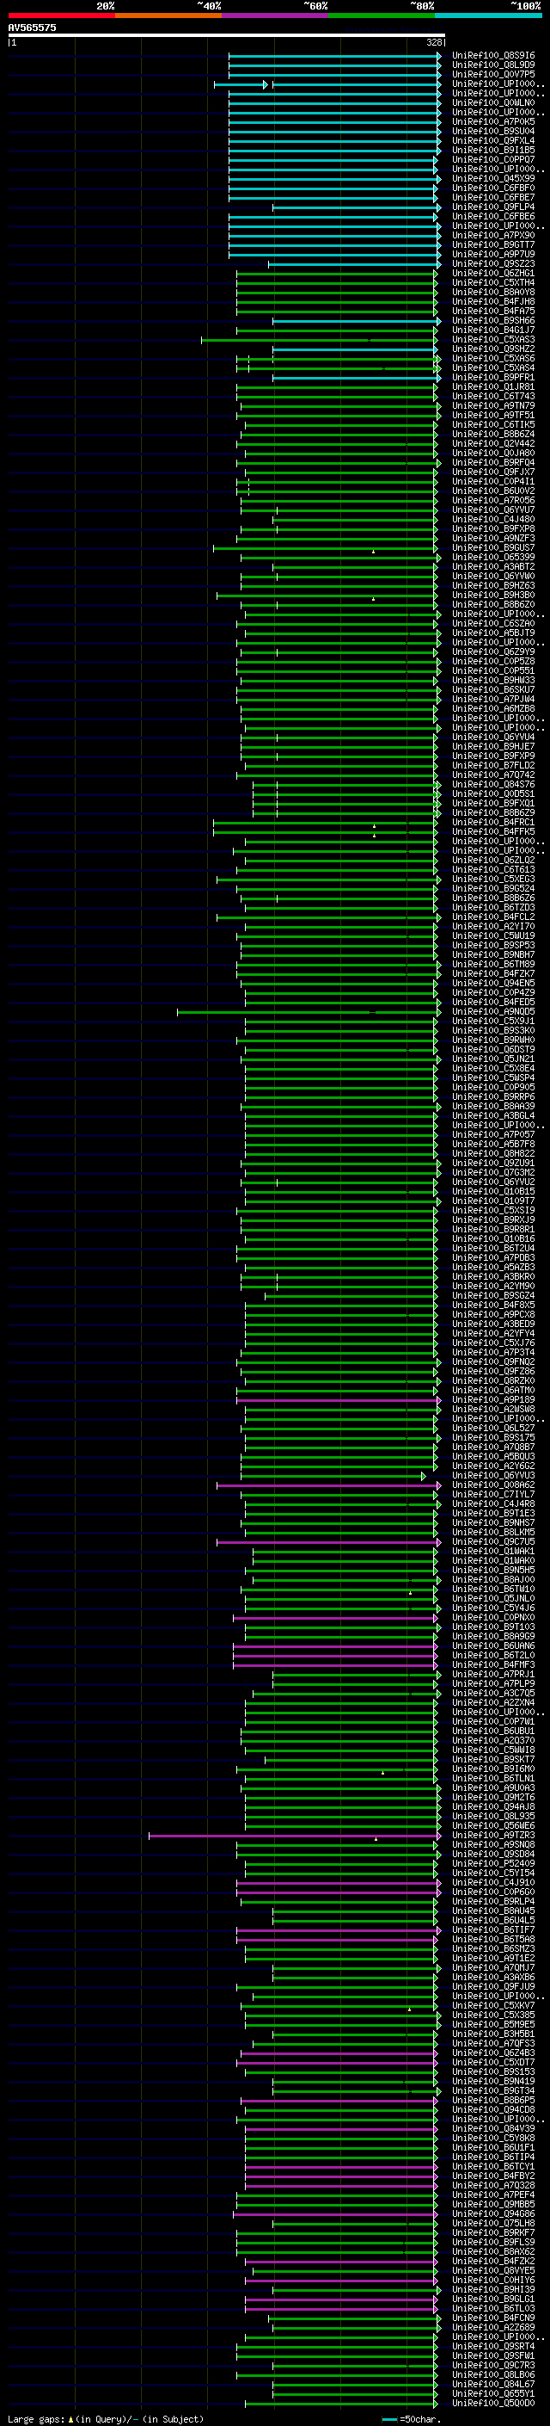
Task: Open hit UniRef100_Q0WLN0
Action: 493,102
